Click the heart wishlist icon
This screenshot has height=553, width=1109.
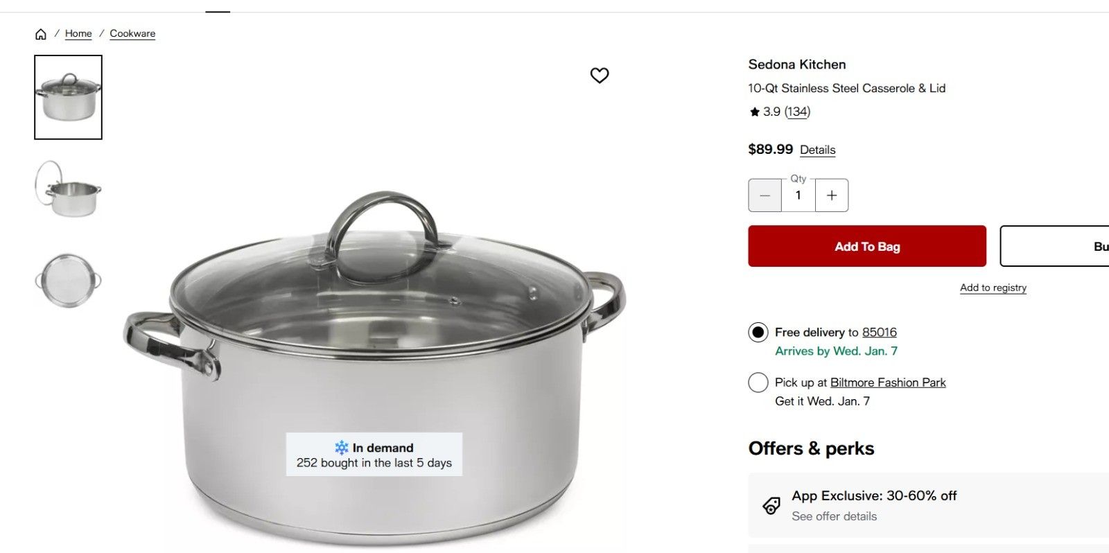pyautogui.click(x=599, y=76)
